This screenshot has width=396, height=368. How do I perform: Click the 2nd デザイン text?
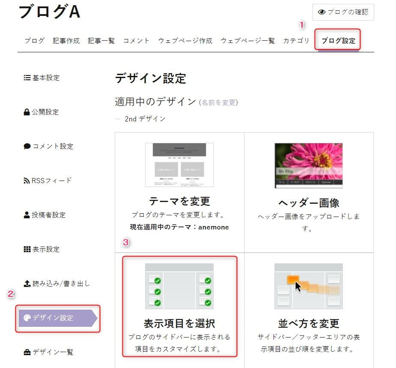145,119
